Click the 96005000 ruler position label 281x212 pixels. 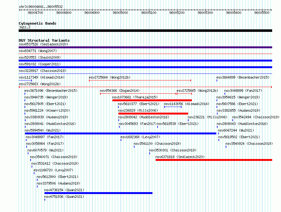click(120, 13)
